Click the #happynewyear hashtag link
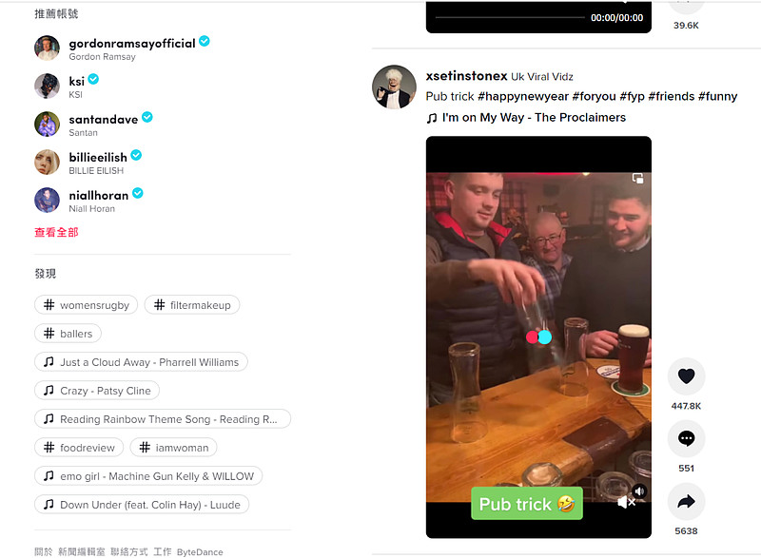Viewport: 761px width, 558px height. (x=522, y=96)
